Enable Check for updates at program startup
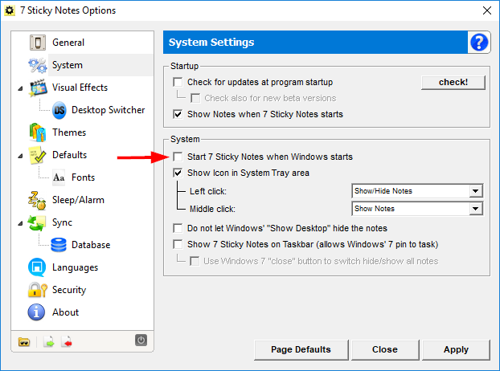Screen dimensions: 500x371 (x=178, y=82)
